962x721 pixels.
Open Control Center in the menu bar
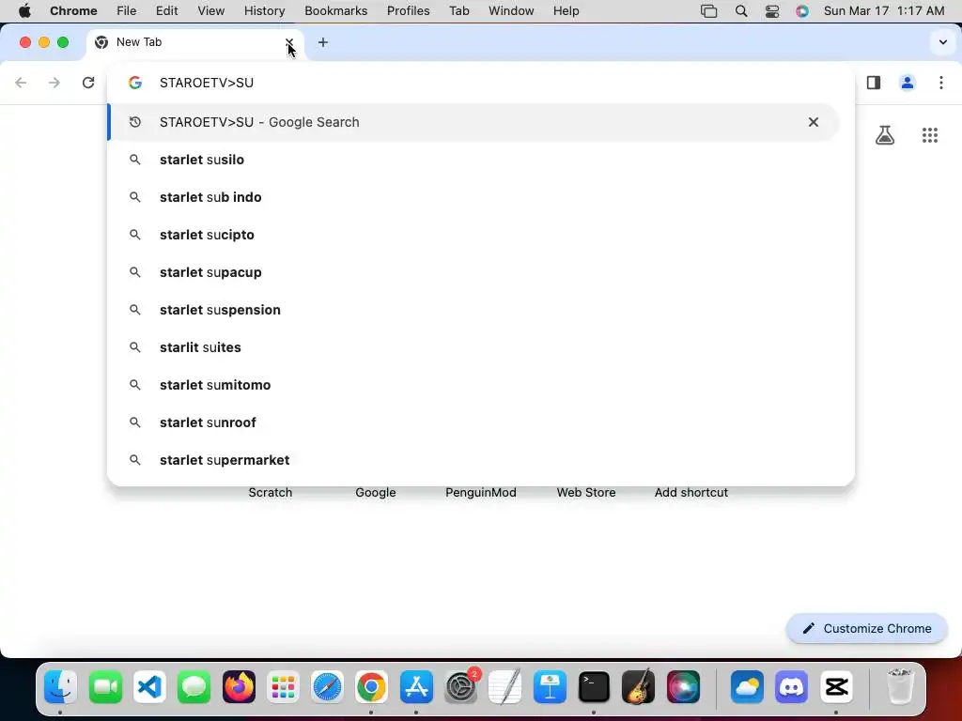[772, 11]
